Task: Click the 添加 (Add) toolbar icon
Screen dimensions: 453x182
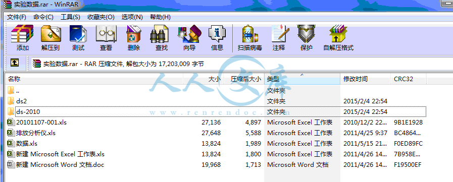Action: coord(22,34)
